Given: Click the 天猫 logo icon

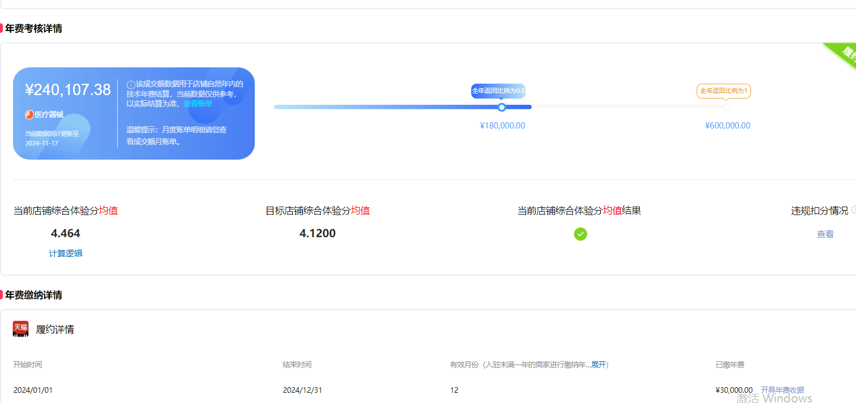Looking at the screenshot, I should pyautogui.click(x=21, y=329).
